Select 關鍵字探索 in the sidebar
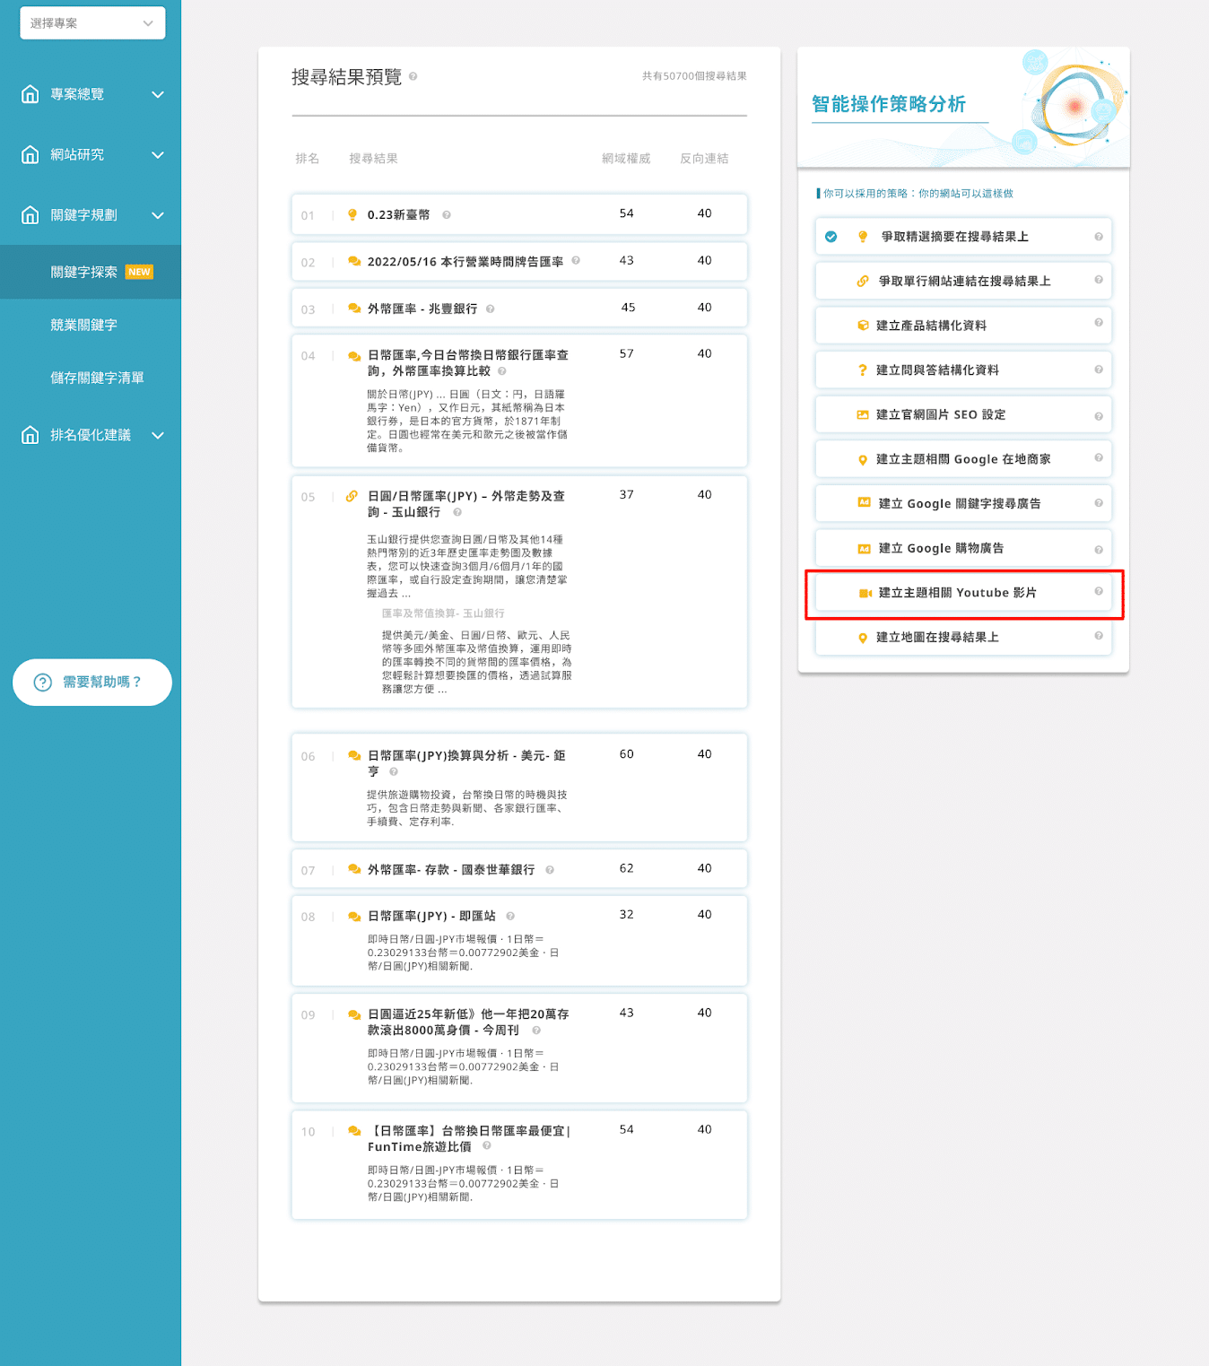This screenshot has width=1209, height=1366. (83, 272)
